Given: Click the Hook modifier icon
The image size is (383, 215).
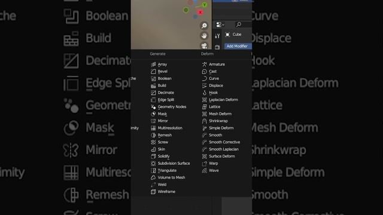Looking at the screenshot, I should click(x=205, y=93).
